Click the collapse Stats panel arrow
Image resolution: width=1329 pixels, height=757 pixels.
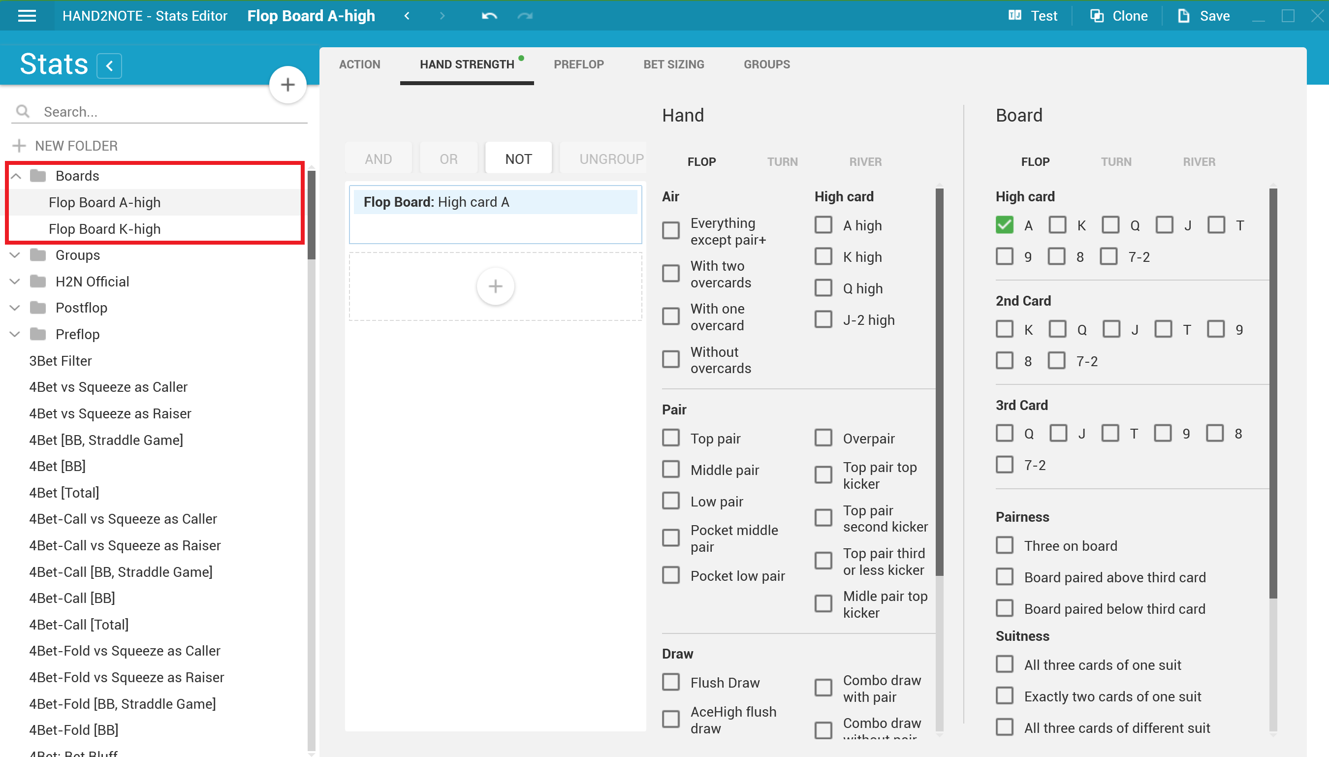[109, 66]
